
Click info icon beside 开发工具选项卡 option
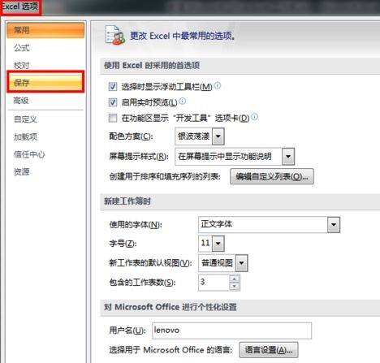[254, 117]
